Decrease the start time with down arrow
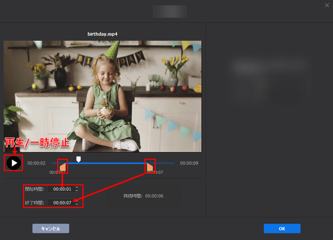Screen dimensions: 333x240 pyautogui.click(x=77, y=190)
